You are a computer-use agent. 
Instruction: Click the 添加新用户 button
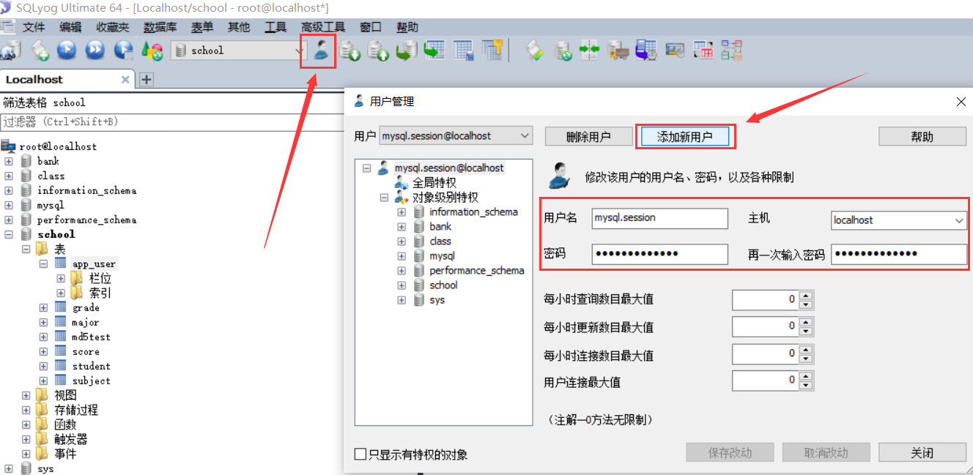click(x=684, y=137)
